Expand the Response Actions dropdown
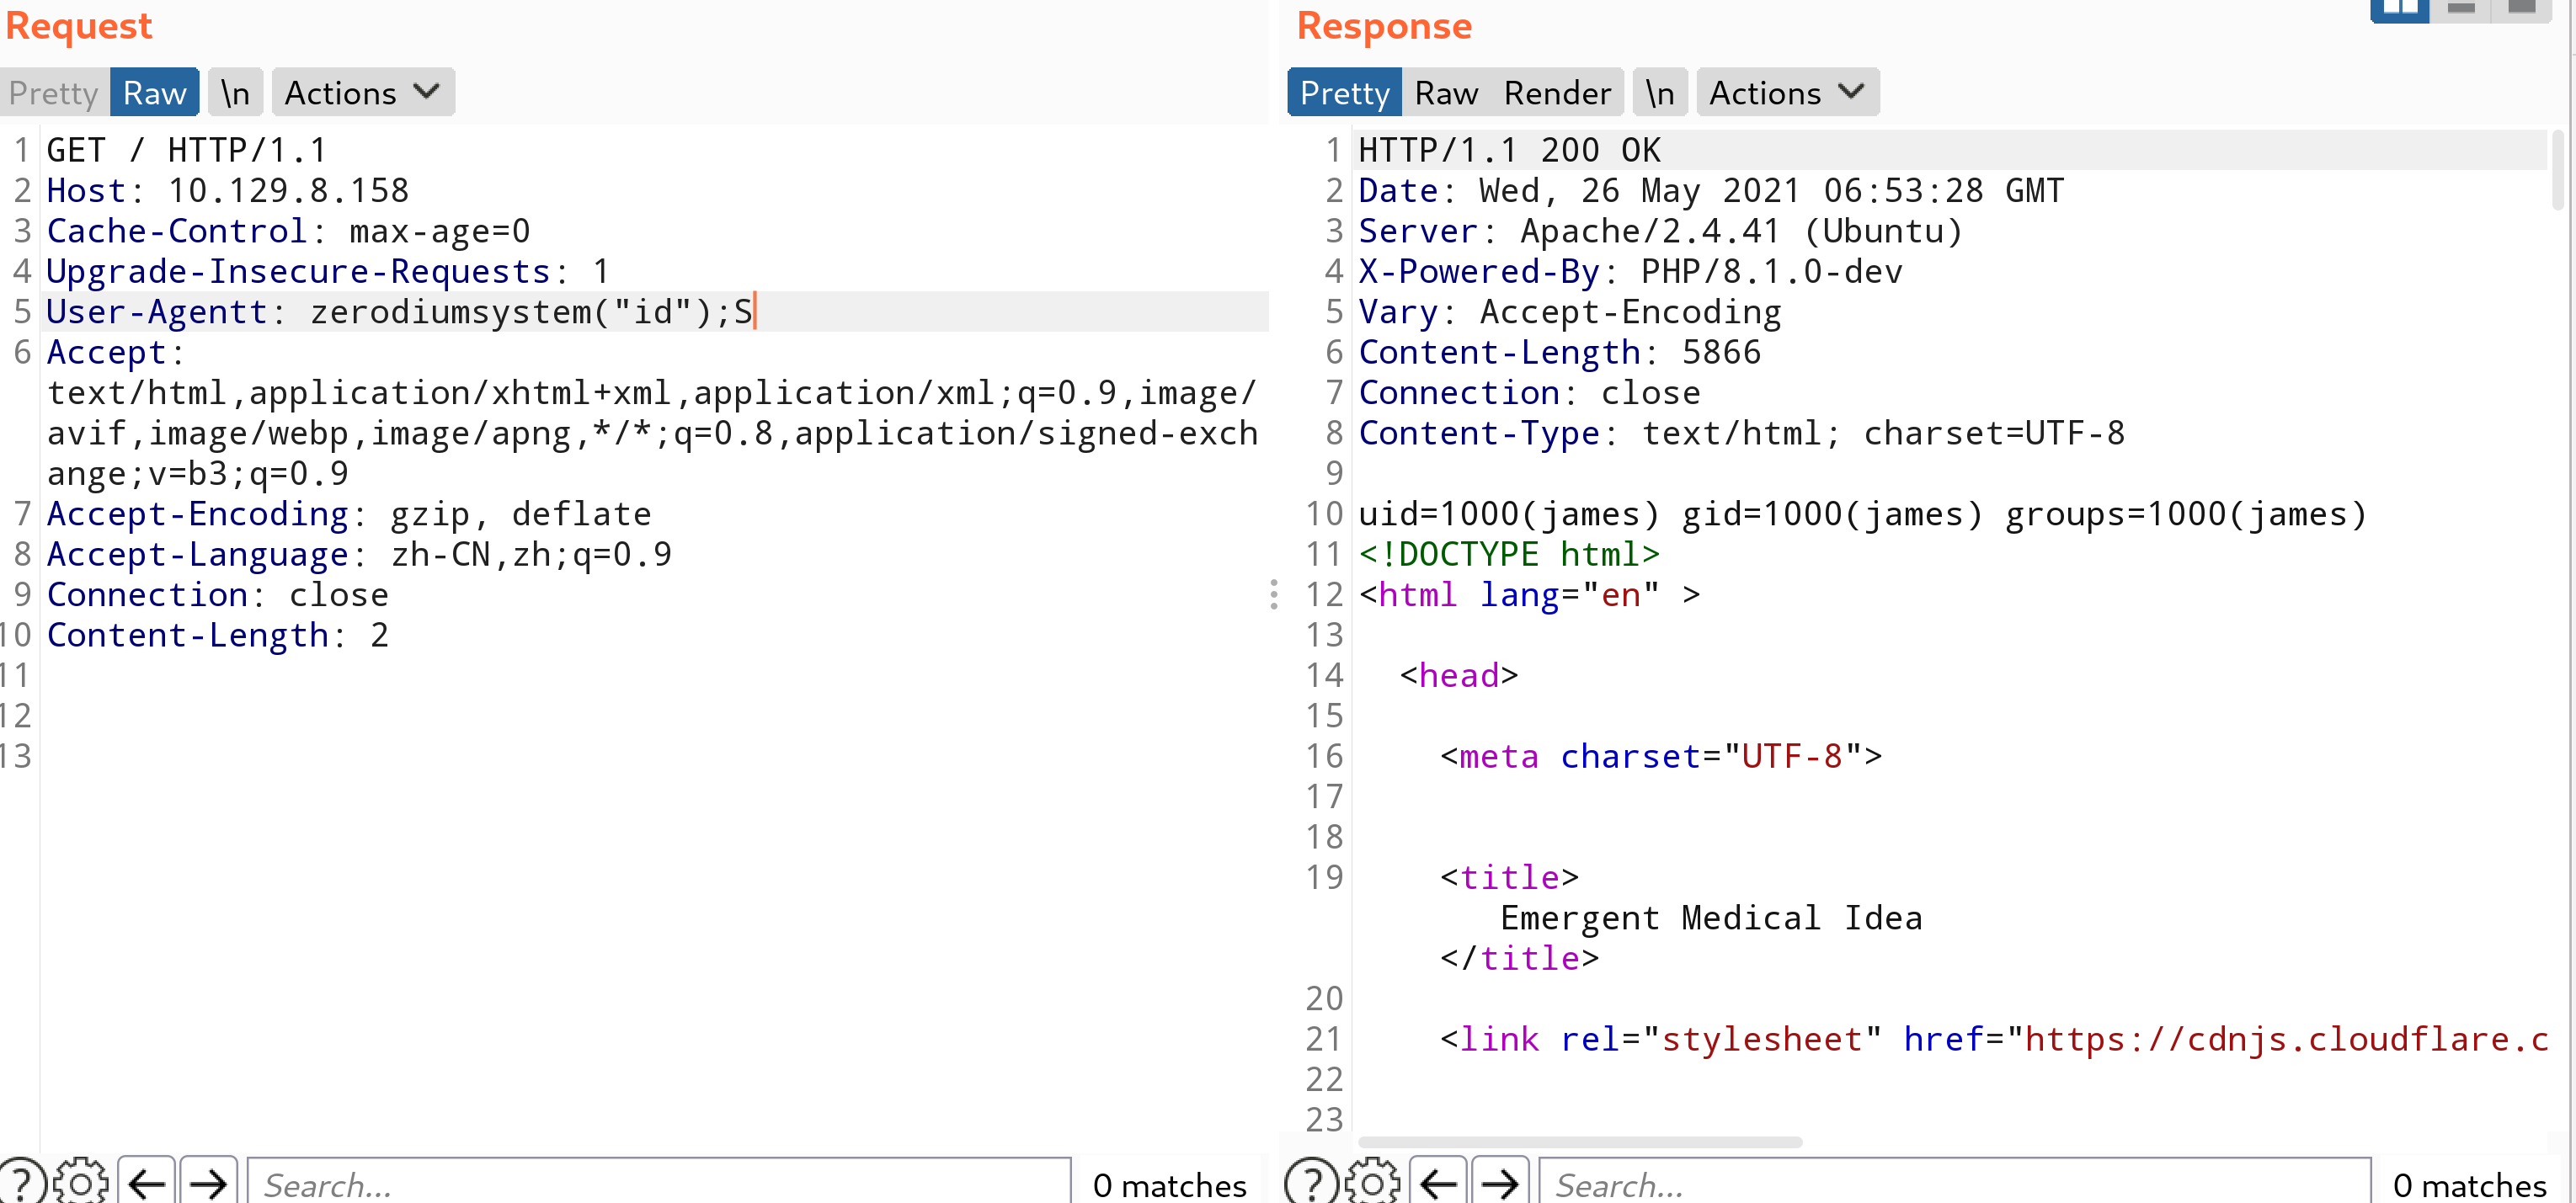The image size is (2576, 1203). [x=1786, y=93]
